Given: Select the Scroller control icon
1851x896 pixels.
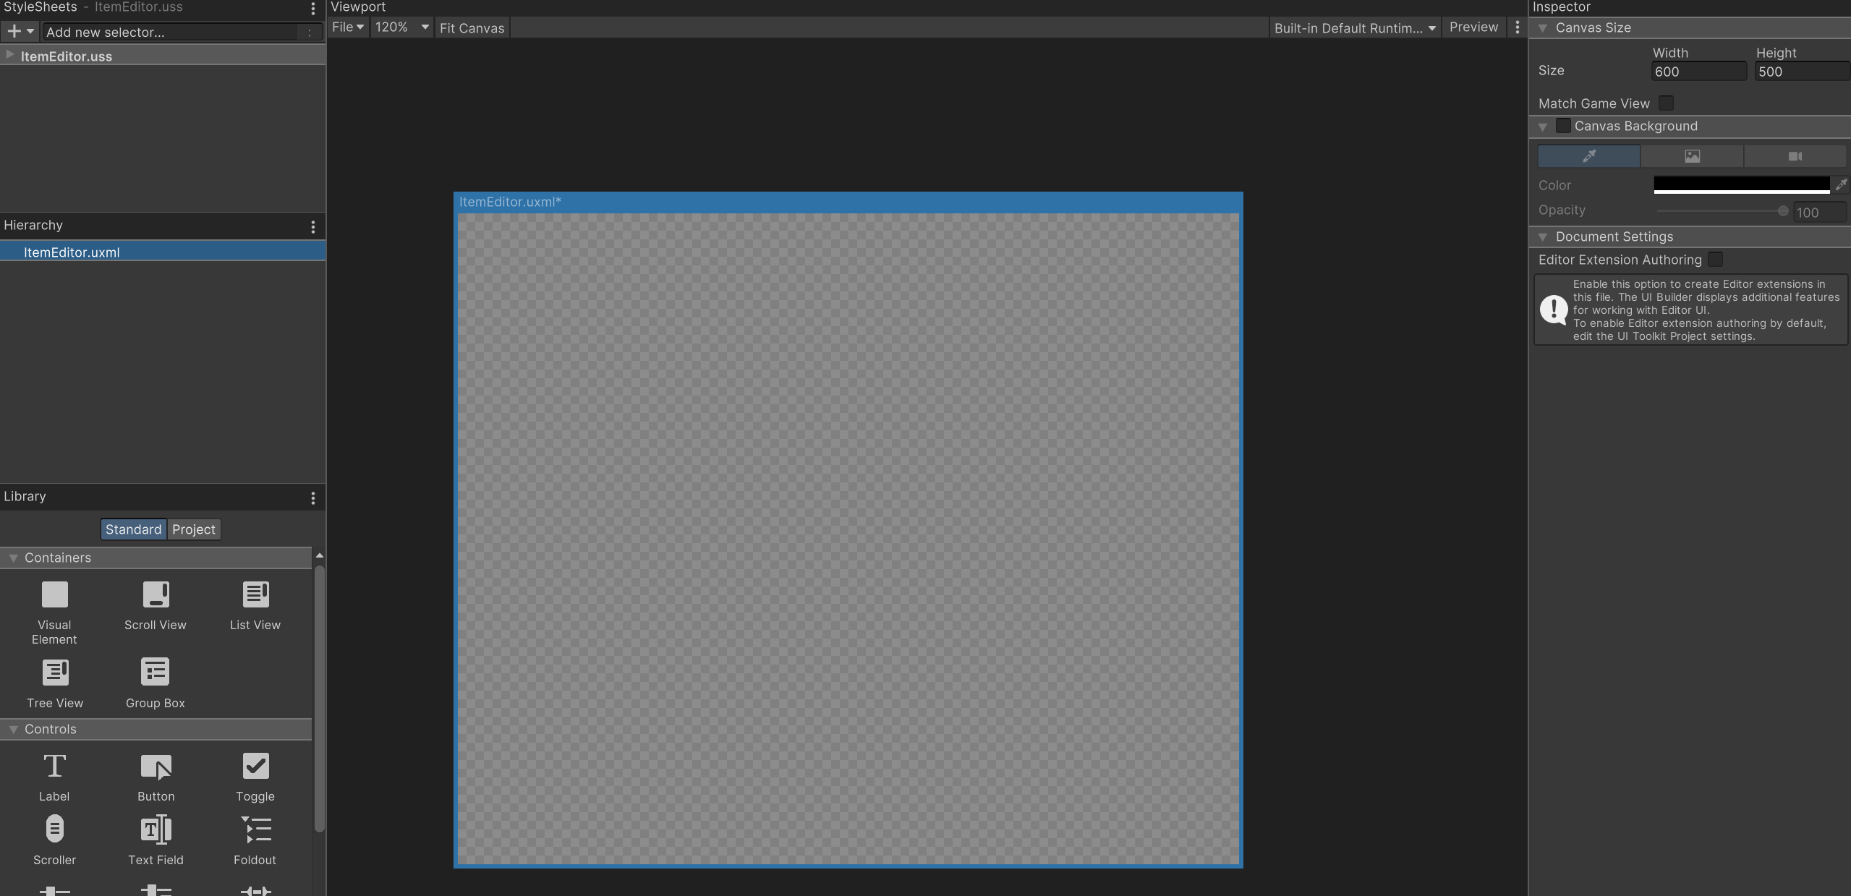Looking at the screenshot, I should [54, 829].
